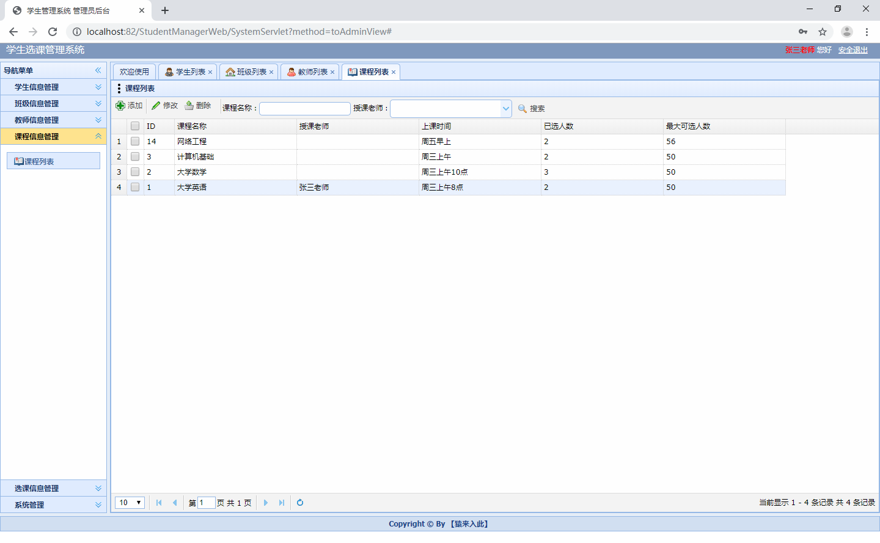Close the 课程列表 tab

click(x=394, y=72)
